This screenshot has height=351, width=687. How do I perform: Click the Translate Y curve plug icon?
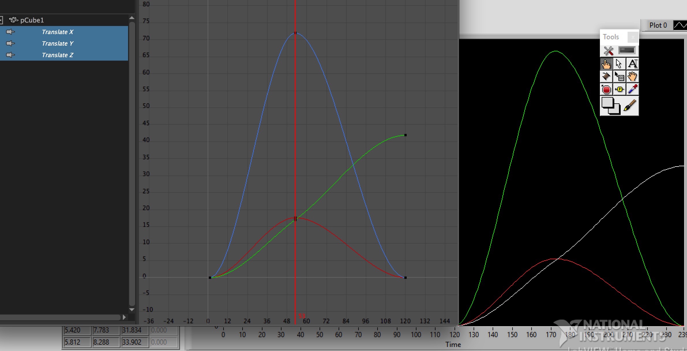point(10,43)
